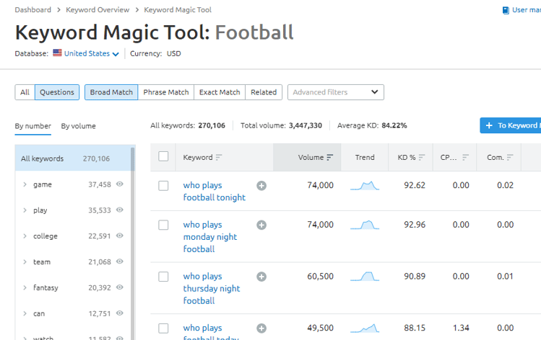Check box for 'who plays thursday night football'
Image resolution: width=541 pixels, height=340 pixels.
pyautogui.click(x=163, y=277)
